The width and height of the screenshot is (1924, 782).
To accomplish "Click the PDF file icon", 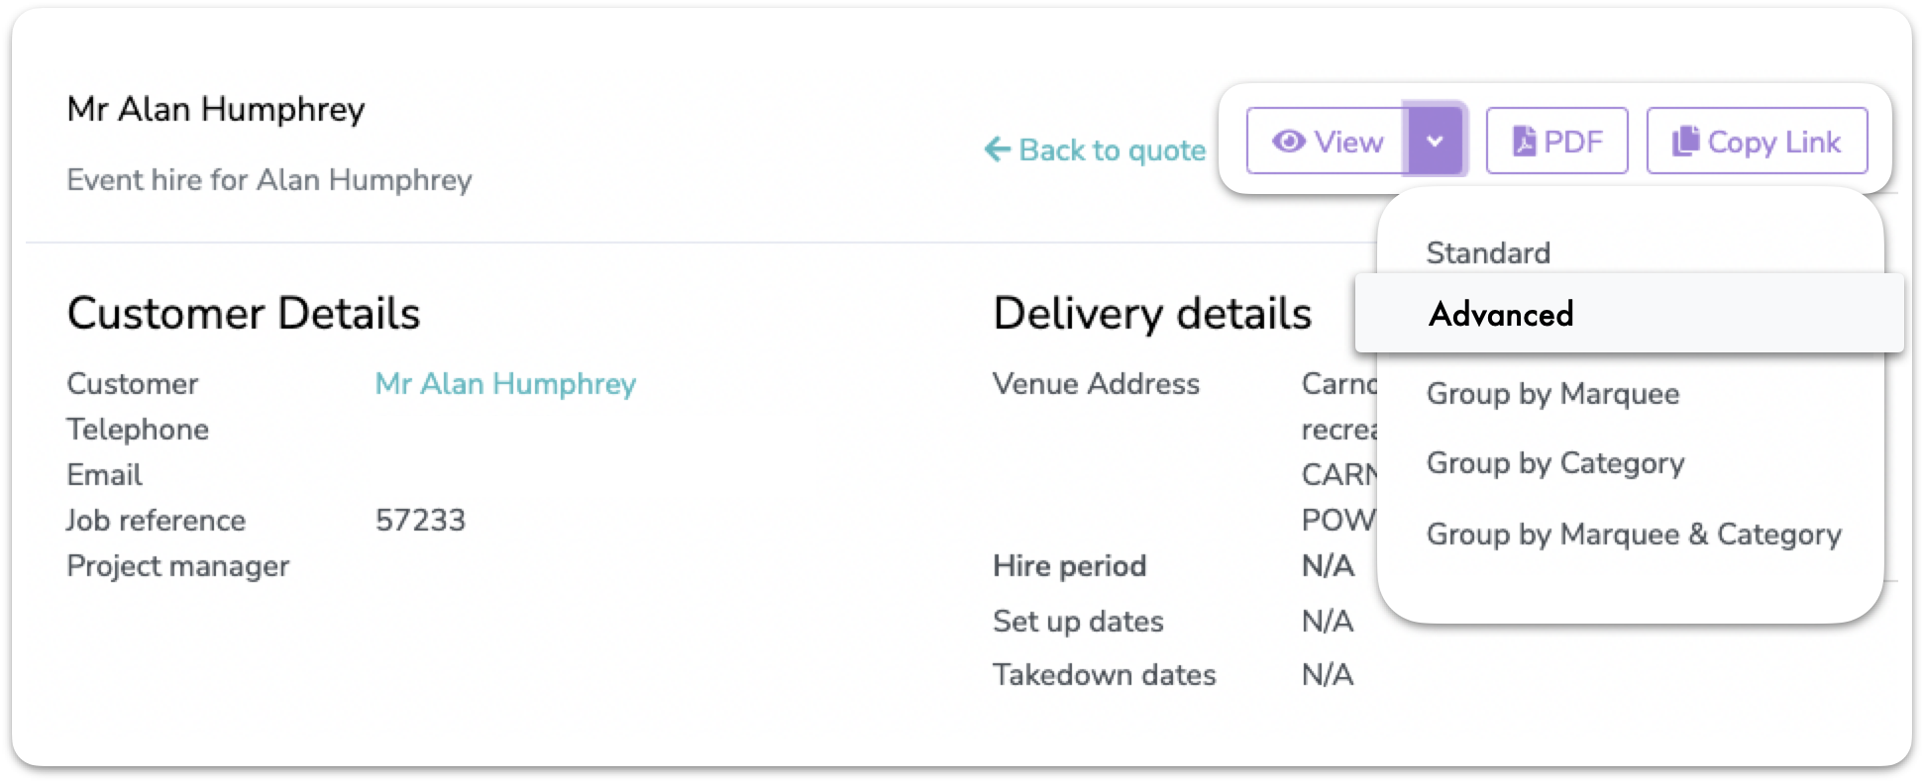I will 1524,142.
